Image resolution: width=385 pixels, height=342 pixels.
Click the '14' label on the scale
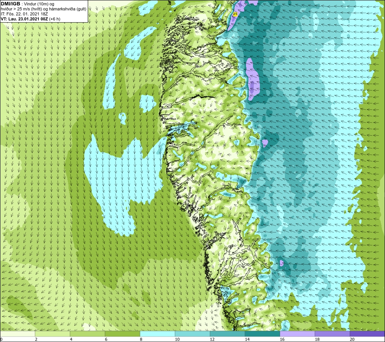point(247,339)
